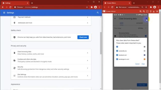Click the Safety check heading
The width and height of the screenshot is (161, 90).
pos(16,30)
